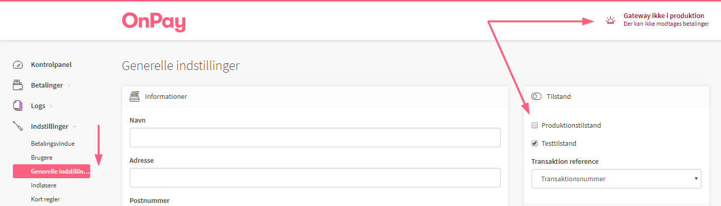Enable the Produktionstilstand checkbox
Image resolution: width=721 pixels, height=206 pixels.
click(535, 125)
